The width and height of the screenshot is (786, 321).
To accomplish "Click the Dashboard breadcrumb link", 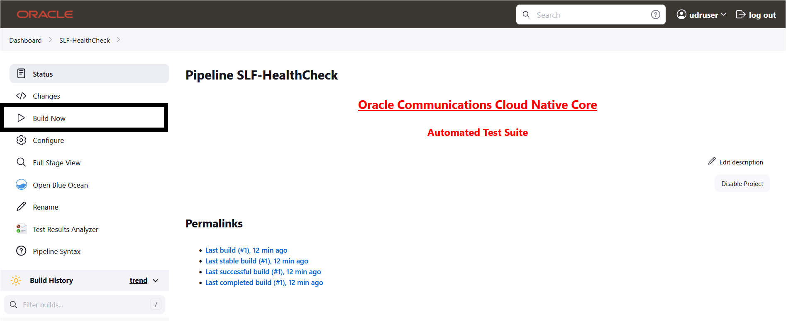I will [x=25, y=40].
